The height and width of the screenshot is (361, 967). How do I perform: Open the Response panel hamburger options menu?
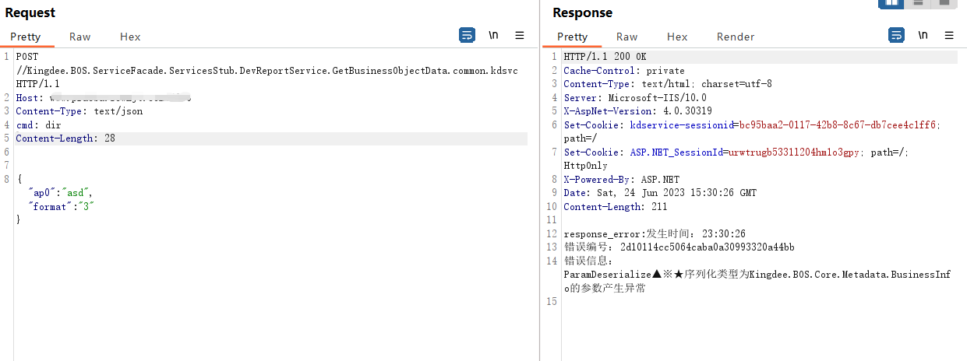tap(949, 35)
